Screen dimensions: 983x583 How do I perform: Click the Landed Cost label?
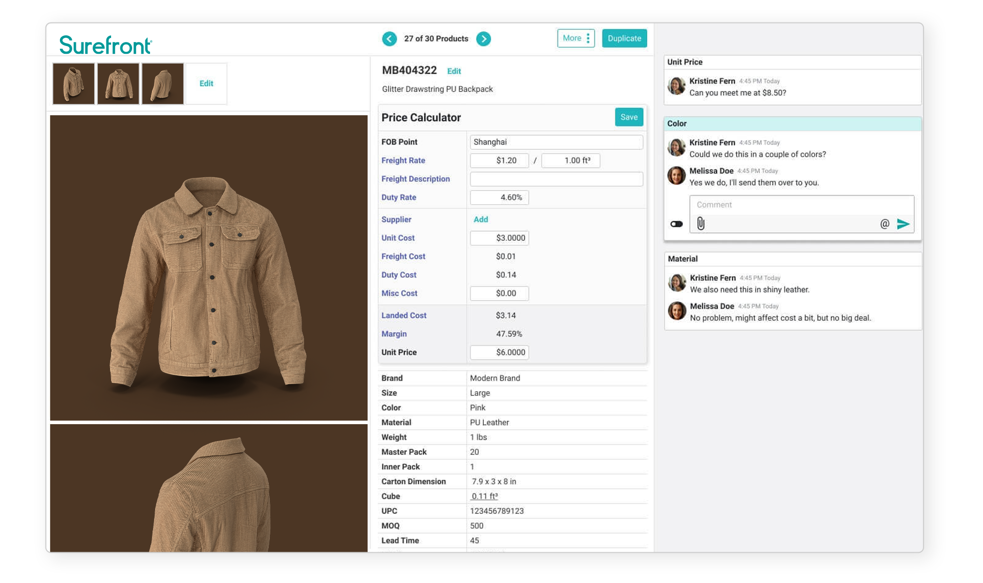404,316
